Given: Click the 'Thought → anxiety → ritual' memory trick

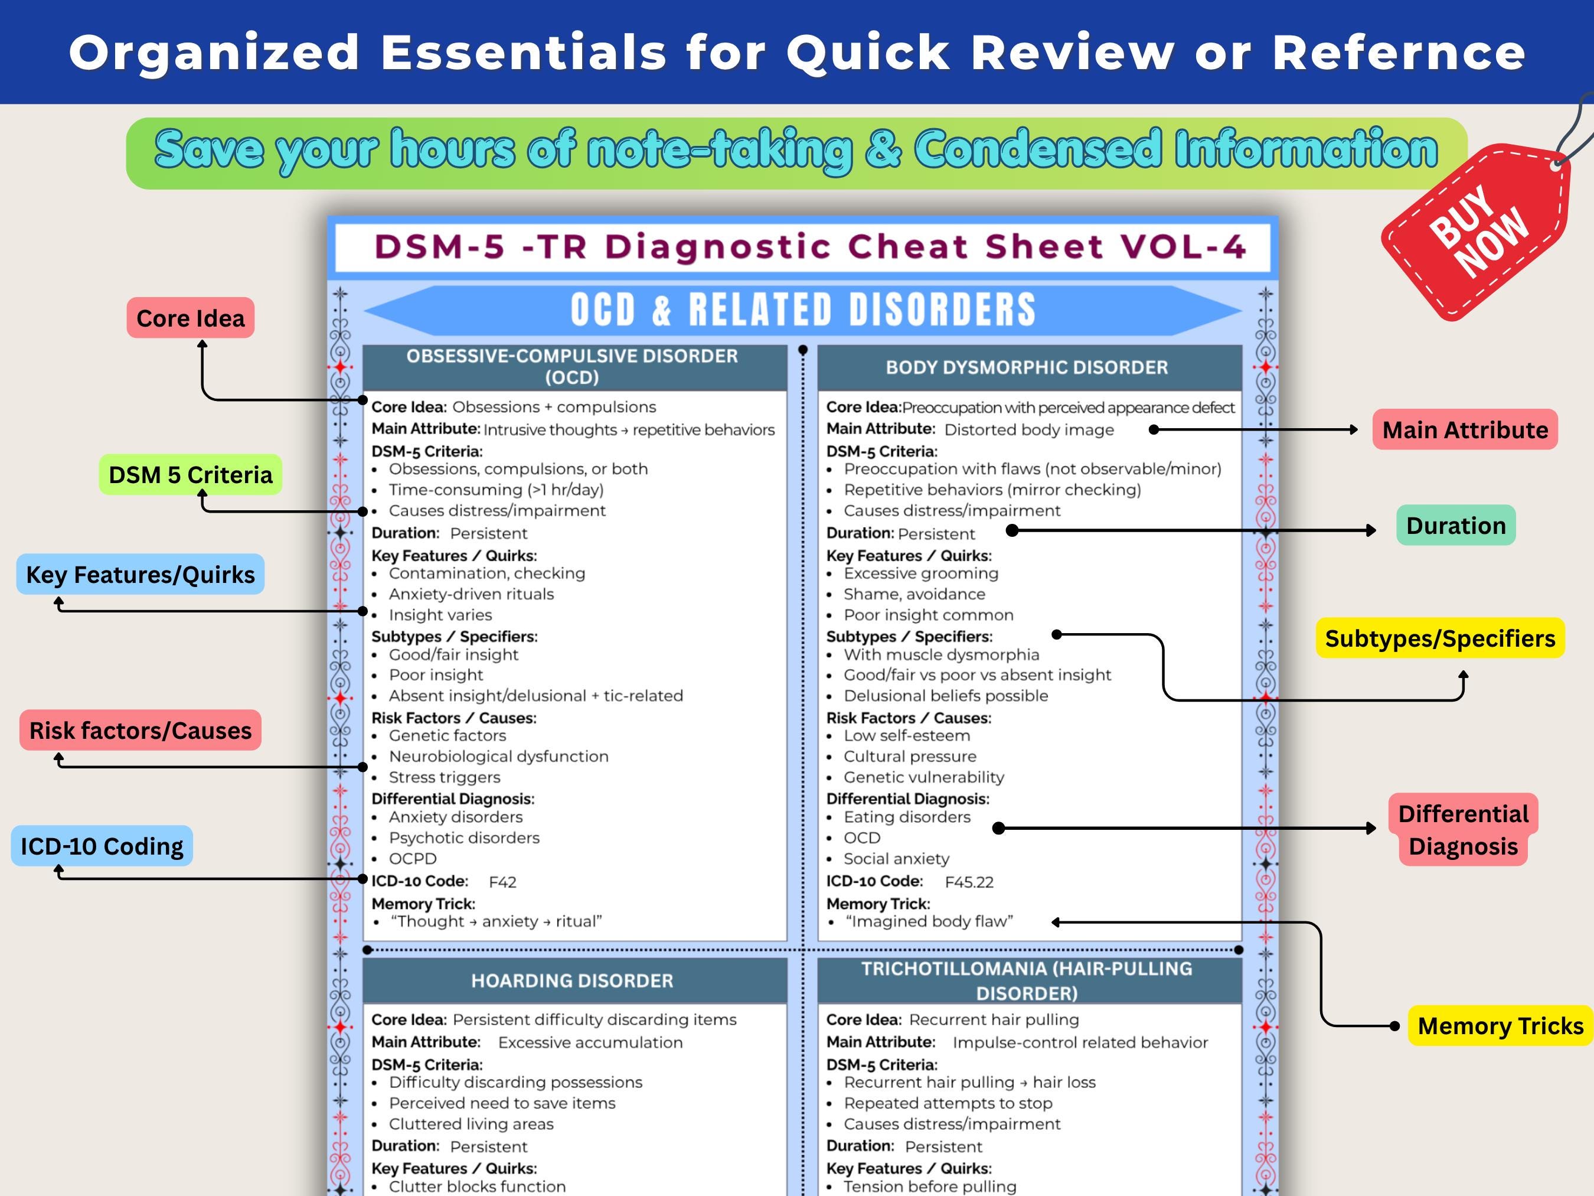Looking at the screenshot, I should coord(497,921).
